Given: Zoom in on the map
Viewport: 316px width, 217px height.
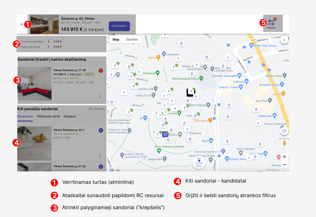Looking at the screenshot, I should tap(284, 156).
